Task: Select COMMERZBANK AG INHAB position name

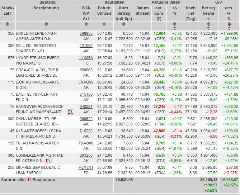Action: coord(39,155)
